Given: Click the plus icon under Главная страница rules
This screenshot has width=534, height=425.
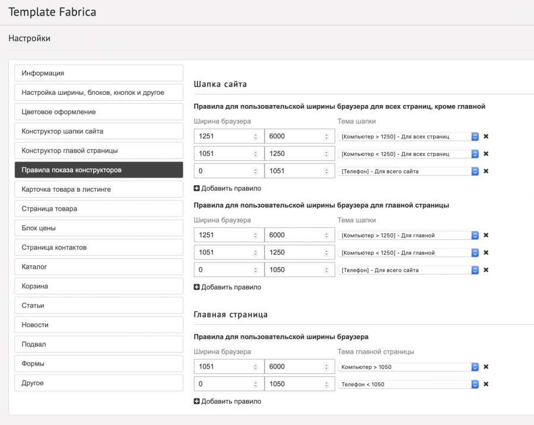Looking at the screenshot, I should [x=197, y=401].
